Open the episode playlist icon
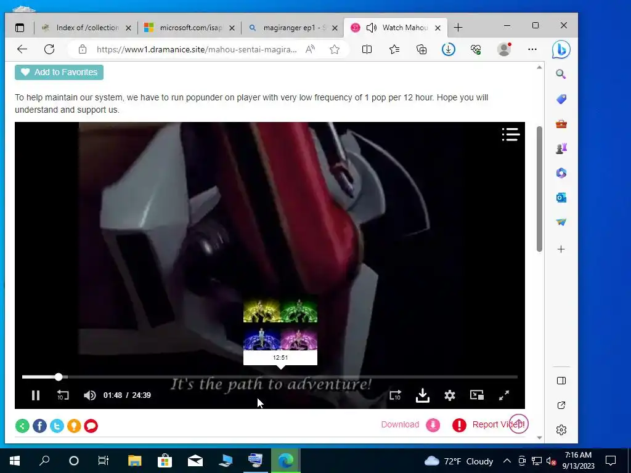The image size is (631, 473). click(511, 134)
